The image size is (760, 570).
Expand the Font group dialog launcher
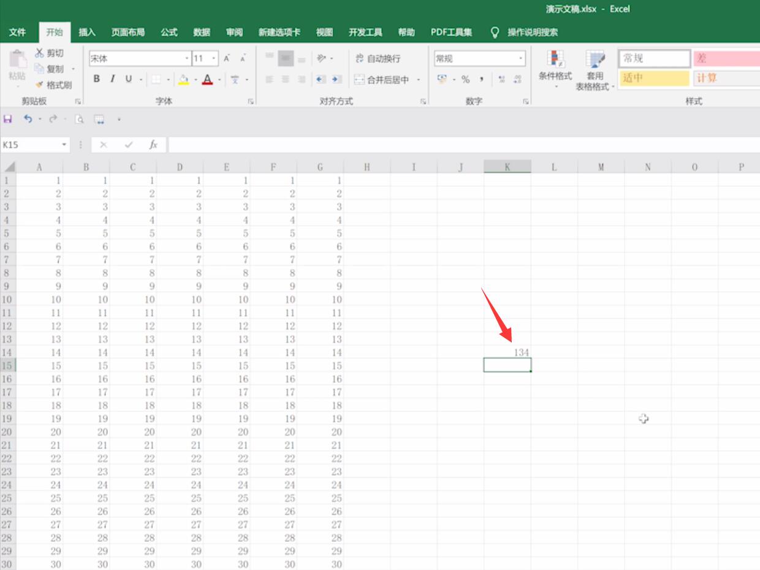coord(251,102)
